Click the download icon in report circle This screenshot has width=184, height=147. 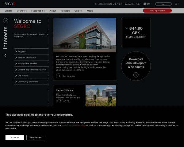click(136, 75)
